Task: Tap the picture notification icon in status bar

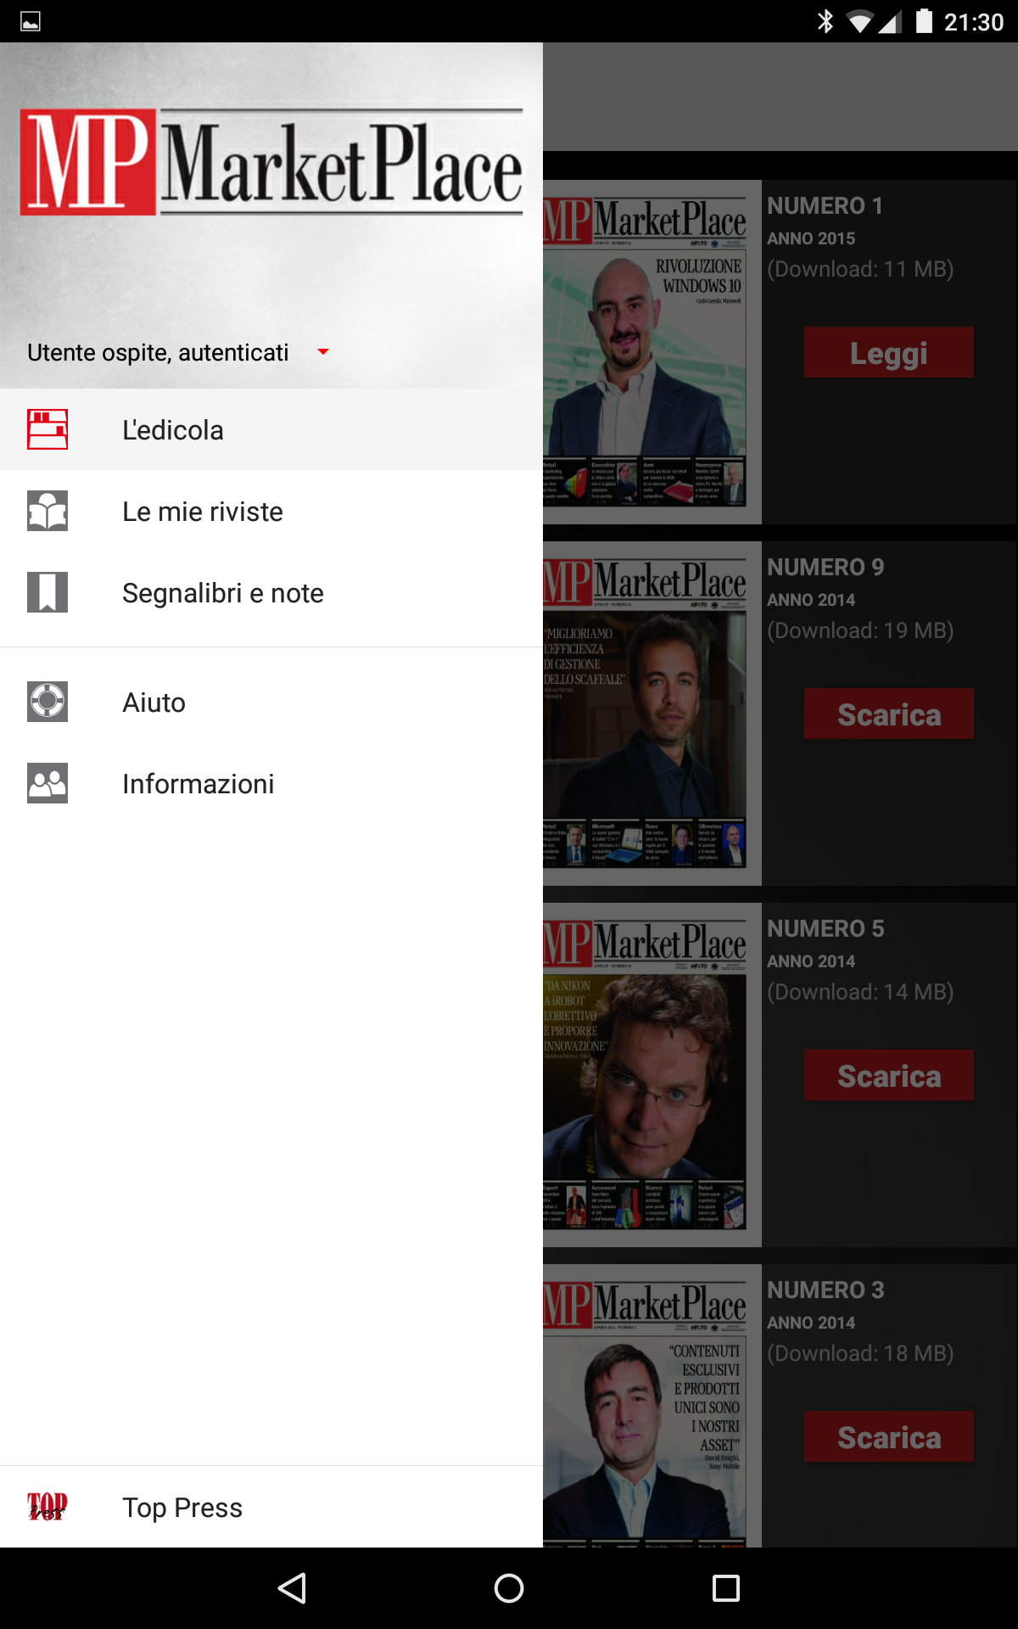Action: [31, 21]
